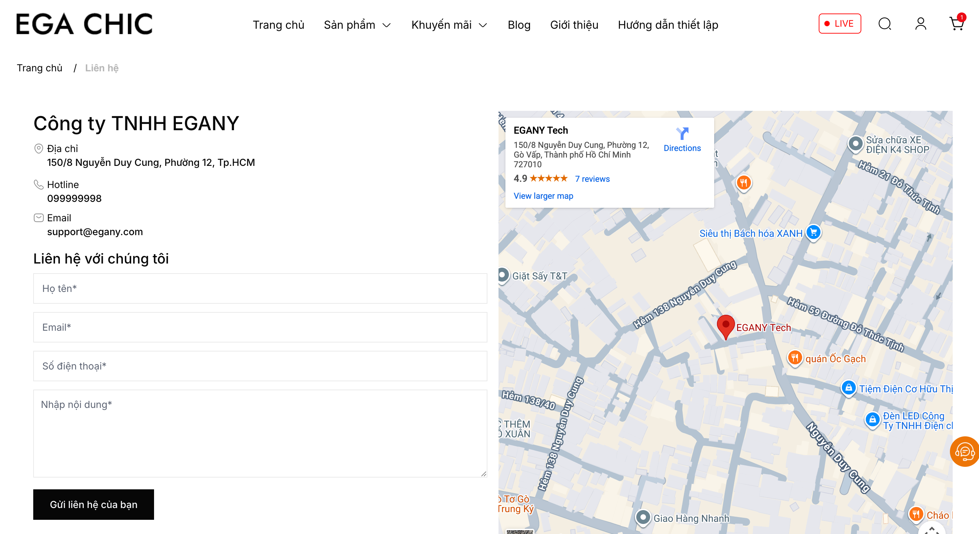Submit with Gửi liên hệ của bạn button

[x=93, y=504]
